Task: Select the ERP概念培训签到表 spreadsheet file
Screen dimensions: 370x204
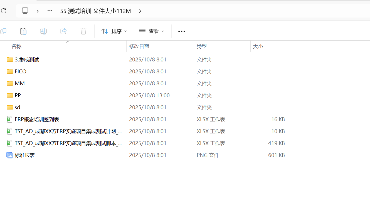Action: [x=37, y=119]
